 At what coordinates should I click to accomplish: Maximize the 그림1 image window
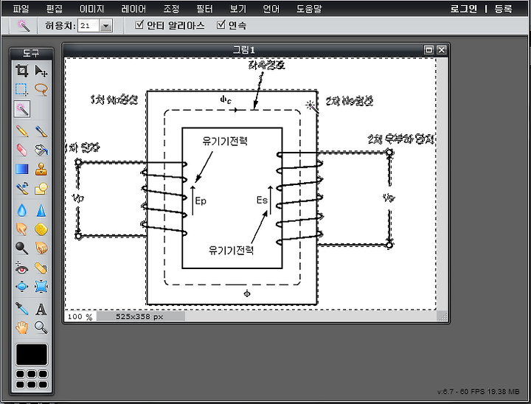pyautogui.click(x=428, y=50)
